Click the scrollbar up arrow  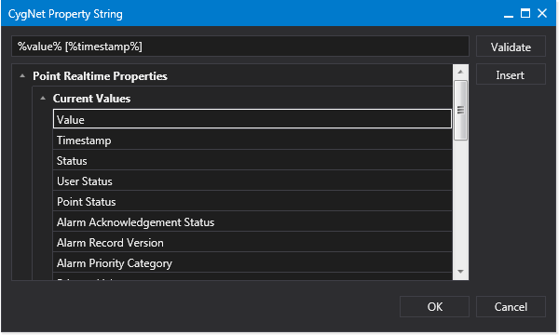pyautogui.click(x=460, y=72)
